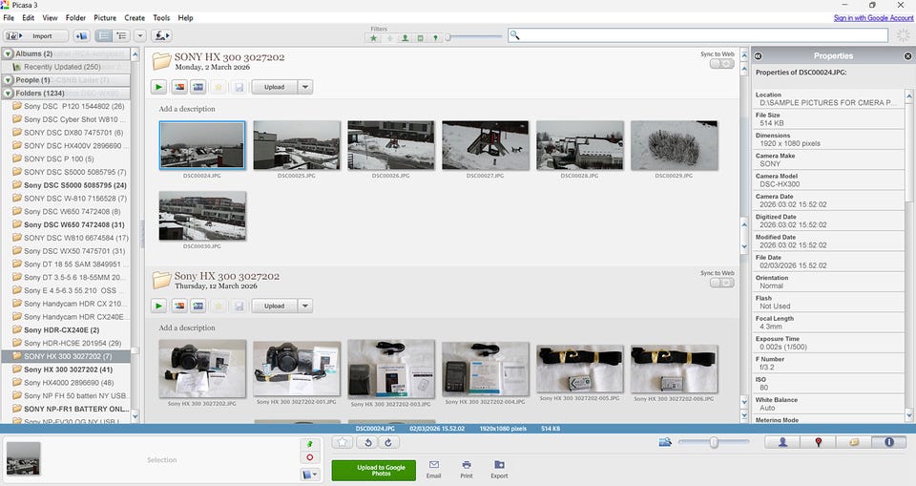Show the People panel

(x=782, y=443)
